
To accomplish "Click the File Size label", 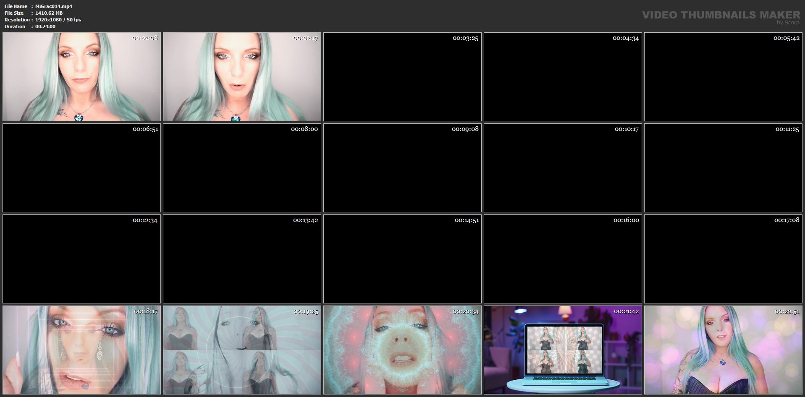I will point(14,13).
